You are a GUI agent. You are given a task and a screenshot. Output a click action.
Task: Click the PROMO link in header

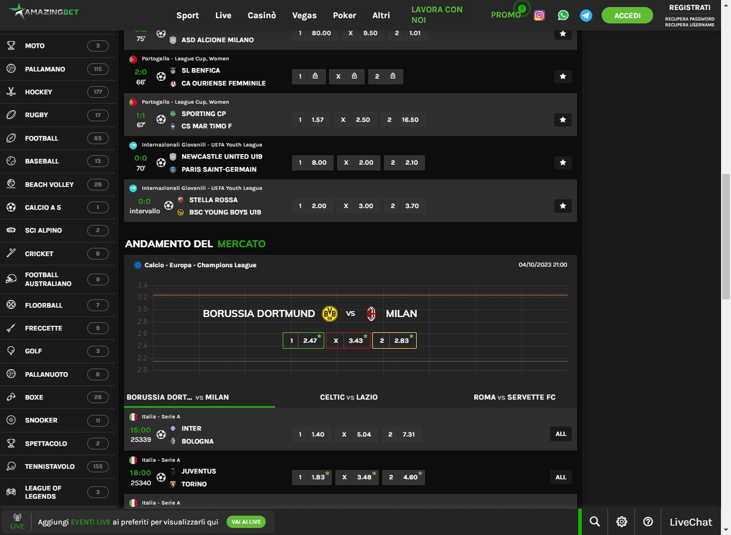(x=506, y=15)
